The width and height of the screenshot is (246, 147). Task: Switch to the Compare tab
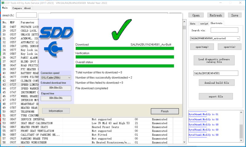tap(17, 8)
